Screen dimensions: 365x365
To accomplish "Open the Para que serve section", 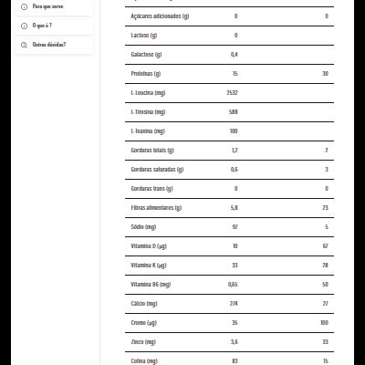I will (x=54, y=6).
